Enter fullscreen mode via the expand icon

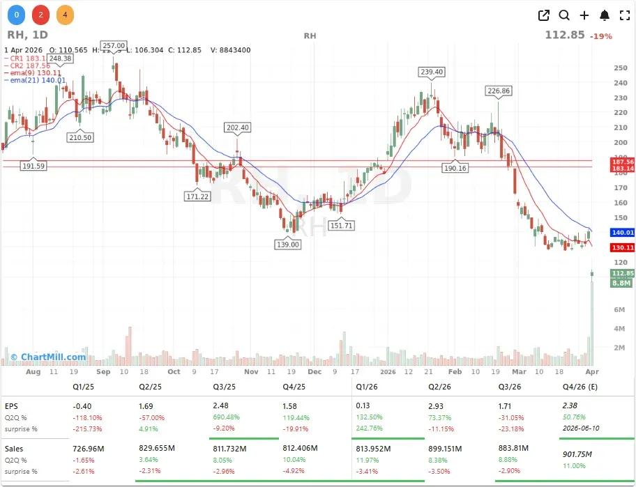pyautogui.click(x=623, y=15)
